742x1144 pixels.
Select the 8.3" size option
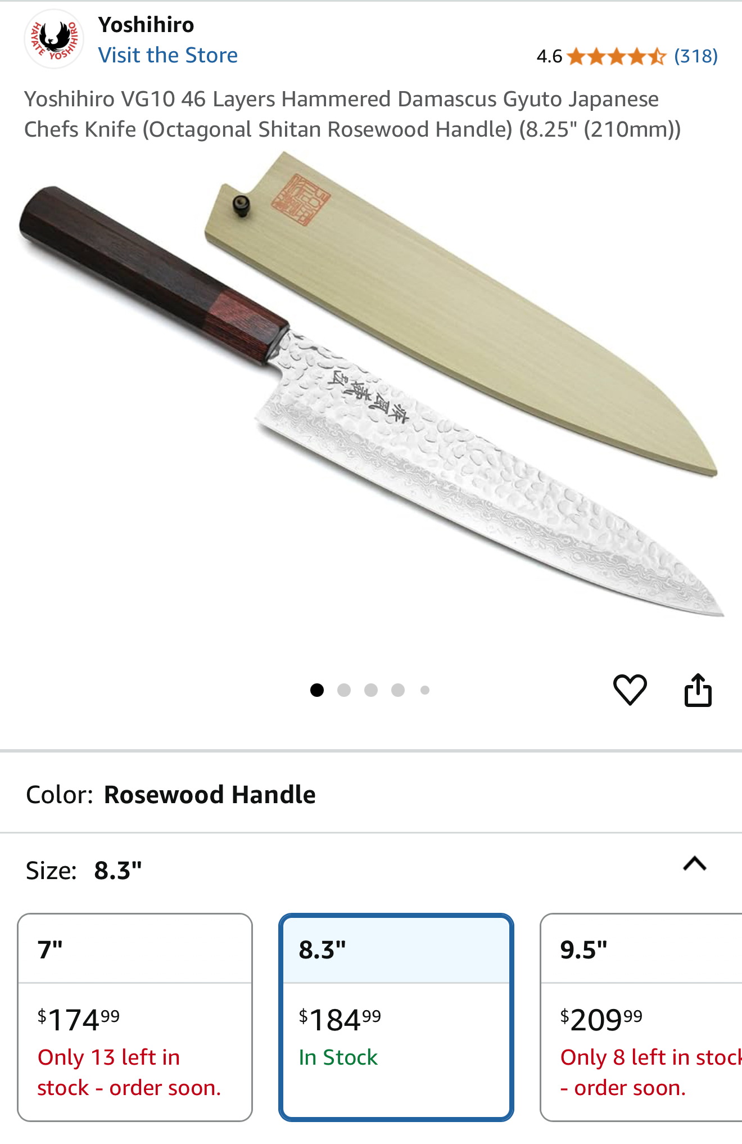[x=396, y=1017]
